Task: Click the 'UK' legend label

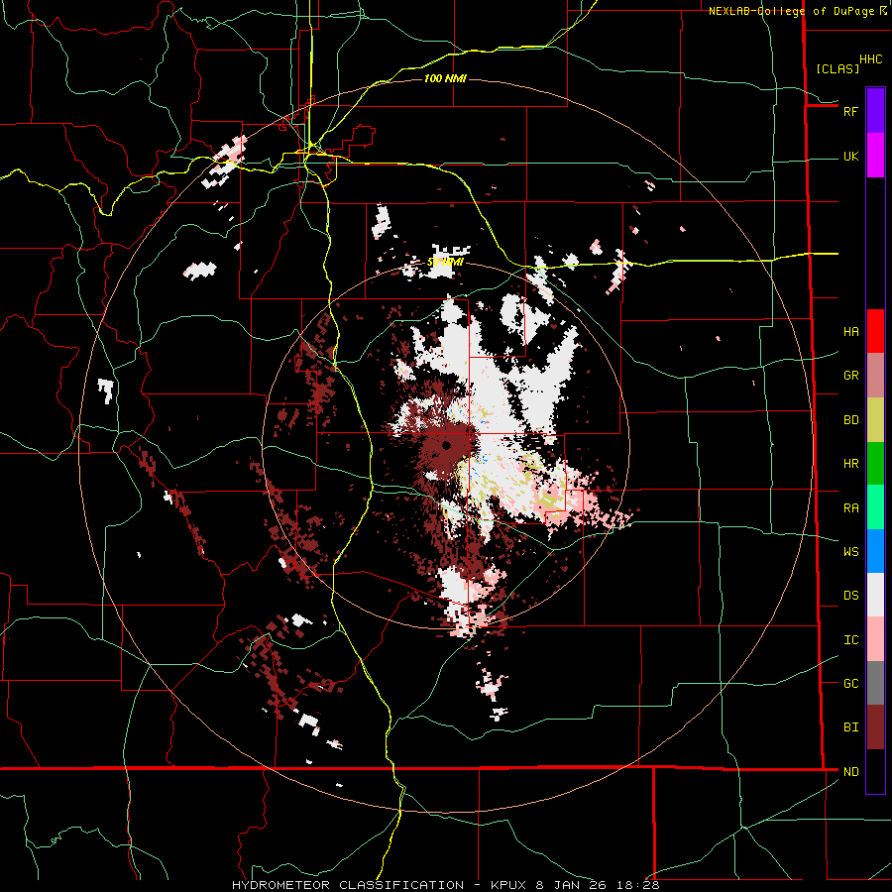Action: [x=850, y=156]
